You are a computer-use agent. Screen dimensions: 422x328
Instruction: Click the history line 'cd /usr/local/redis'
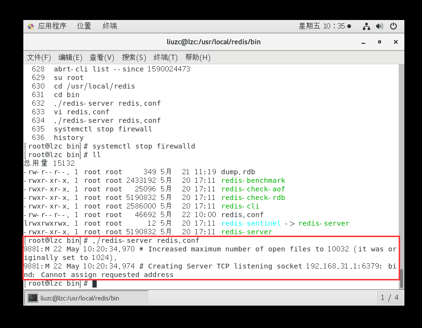pos(94,86)
